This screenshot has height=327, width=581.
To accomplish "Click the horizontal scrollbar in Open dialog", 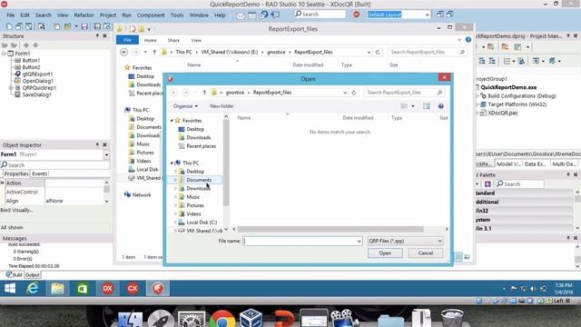I will (330, 229).
